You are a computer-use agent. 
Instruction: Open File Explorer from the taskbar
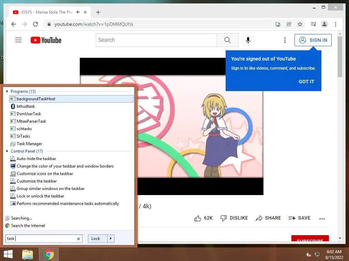click(28, 255)
